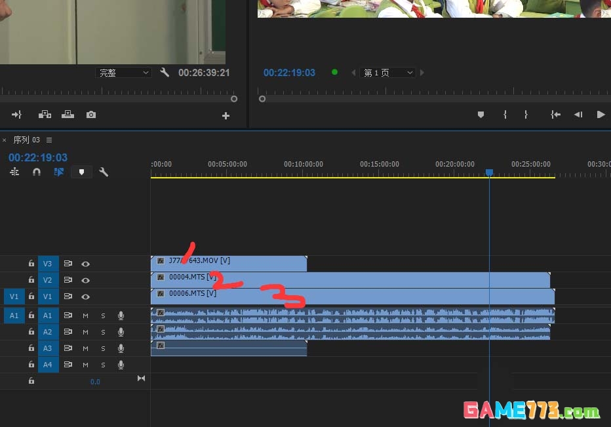Select the V2 track target button

49,280
